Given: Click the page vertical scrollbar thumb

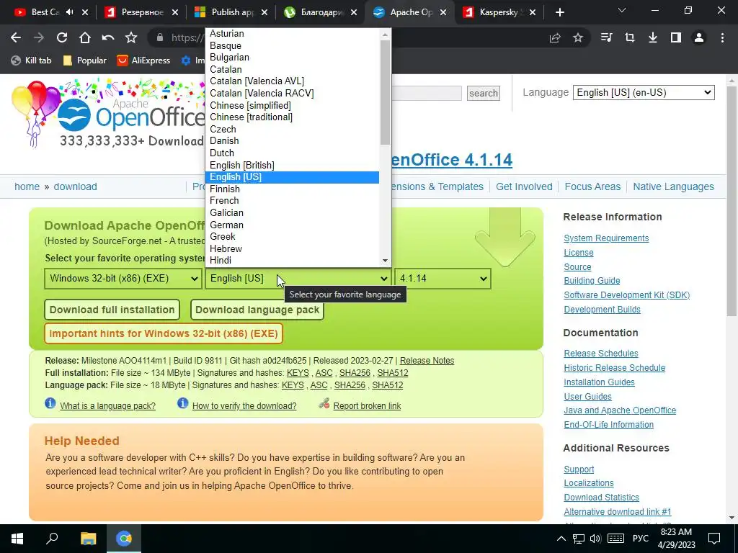Looking at the screenshot, I should 732,201.
